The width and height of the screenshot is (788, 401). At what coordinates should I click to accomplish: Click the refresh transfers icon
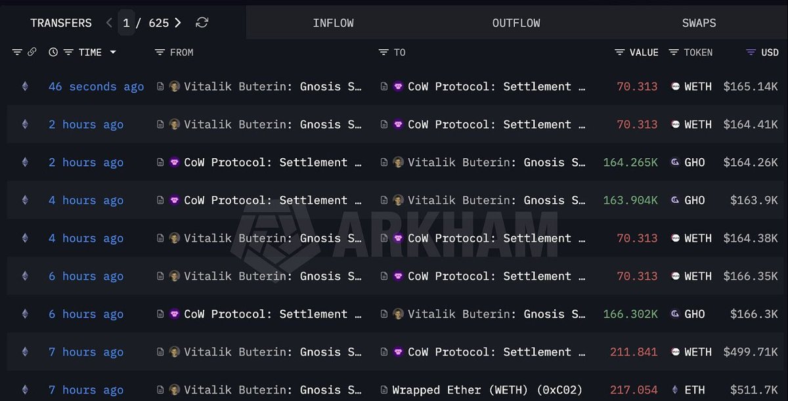coord(202,23)
